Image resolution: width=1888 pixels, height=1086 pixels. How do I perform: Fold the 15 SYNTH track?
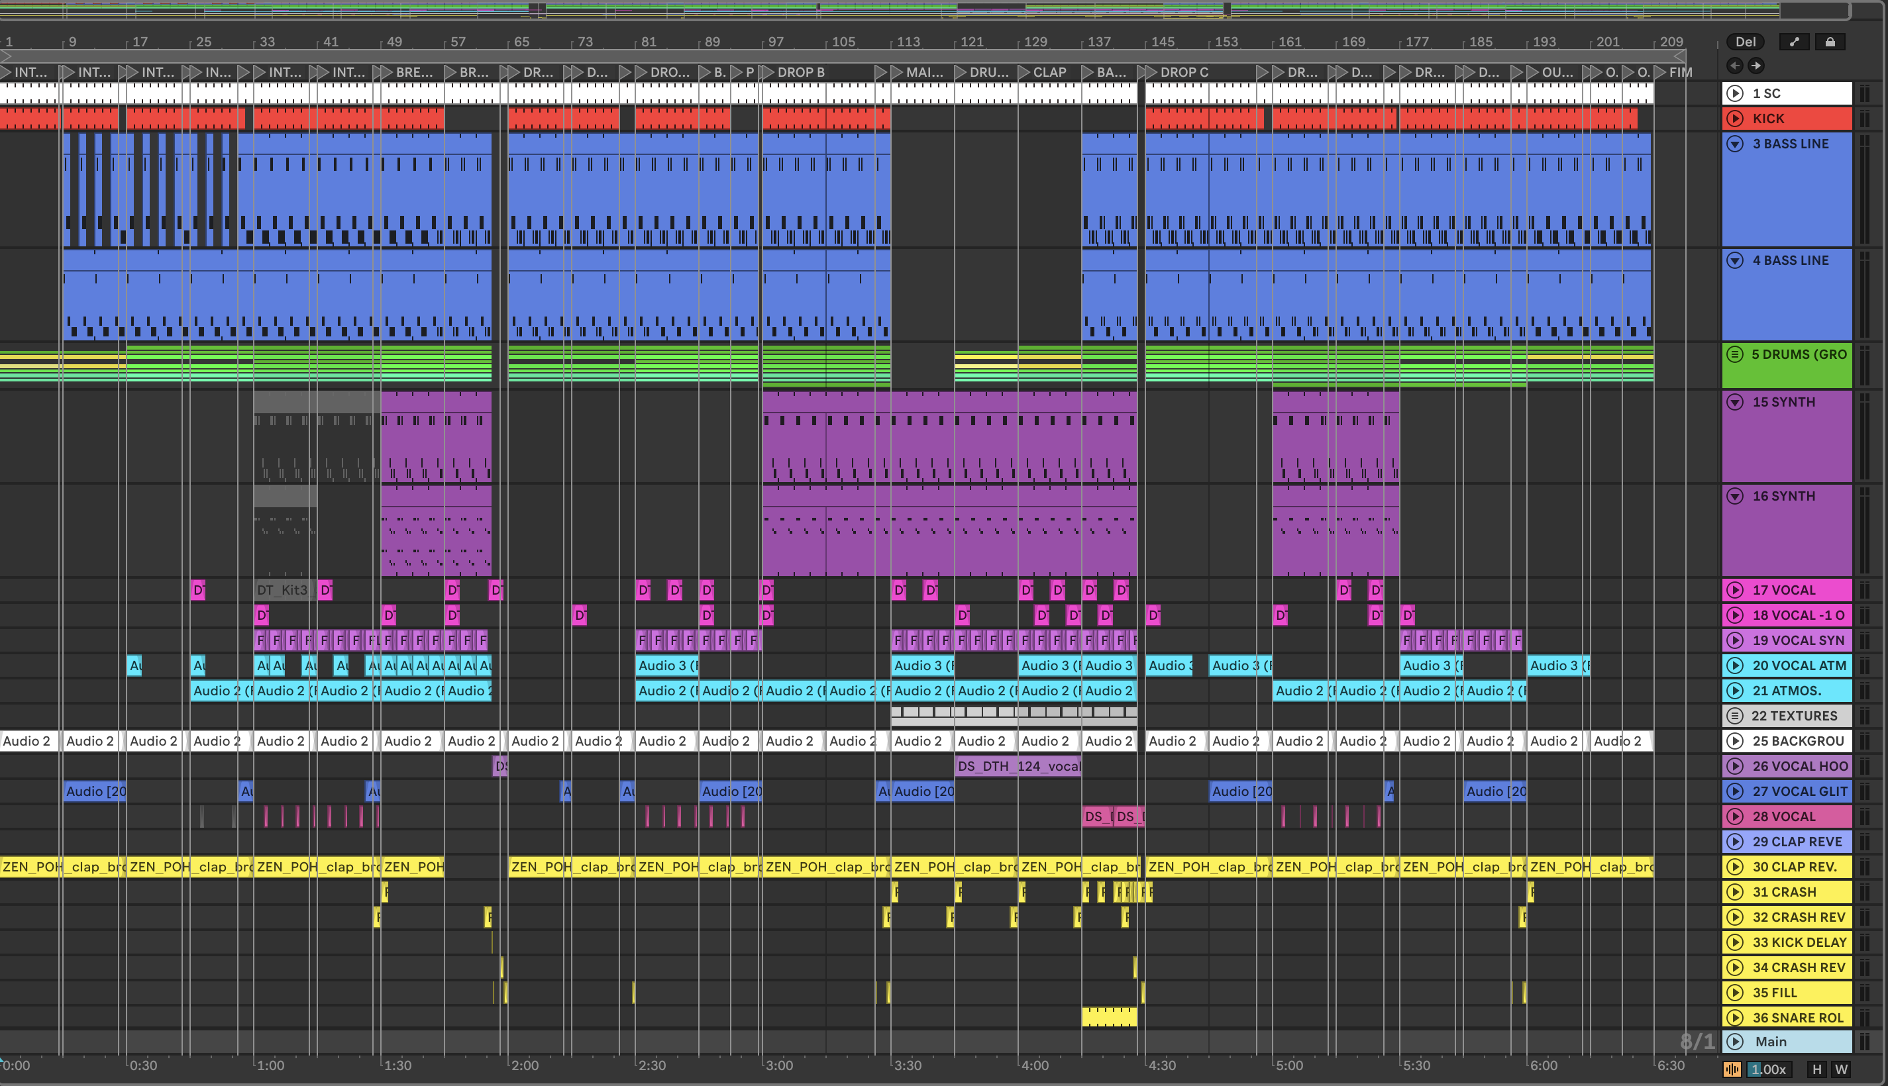[1735, 402]
